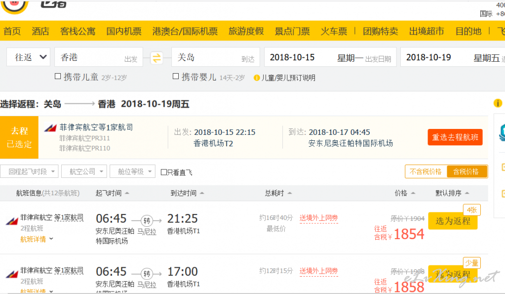This screenshot has height=294, width=505.
Task: Click default sort order arrow
Action: point(467,193)
